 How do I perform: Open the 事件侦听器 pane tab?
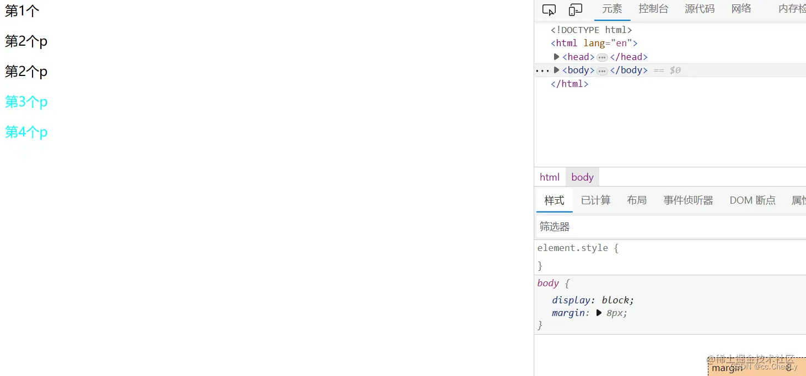coord(688,200)
